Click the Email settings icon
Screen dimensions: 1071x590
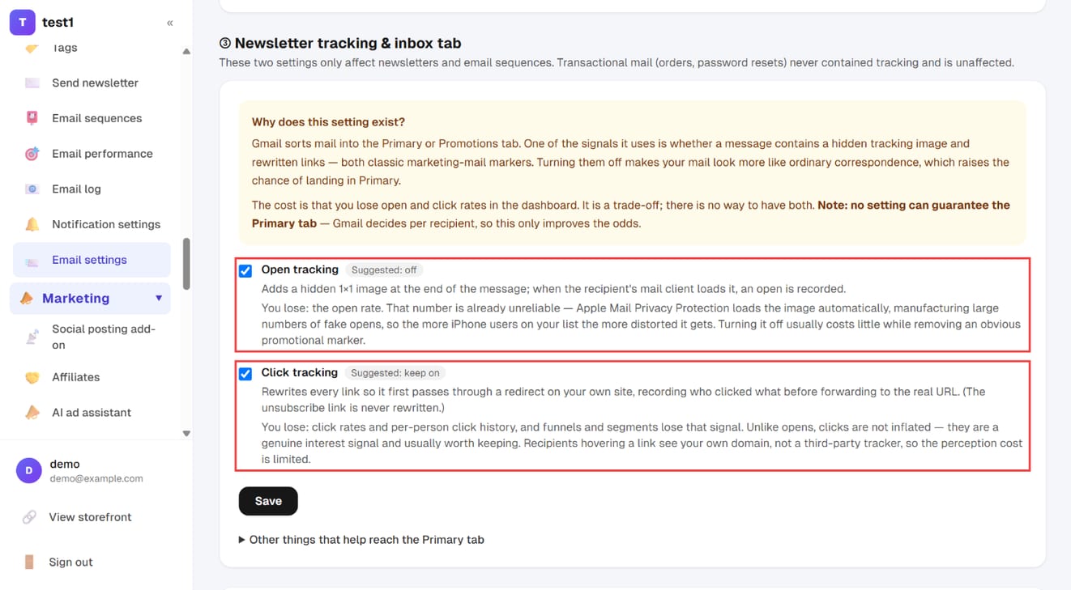32,261
